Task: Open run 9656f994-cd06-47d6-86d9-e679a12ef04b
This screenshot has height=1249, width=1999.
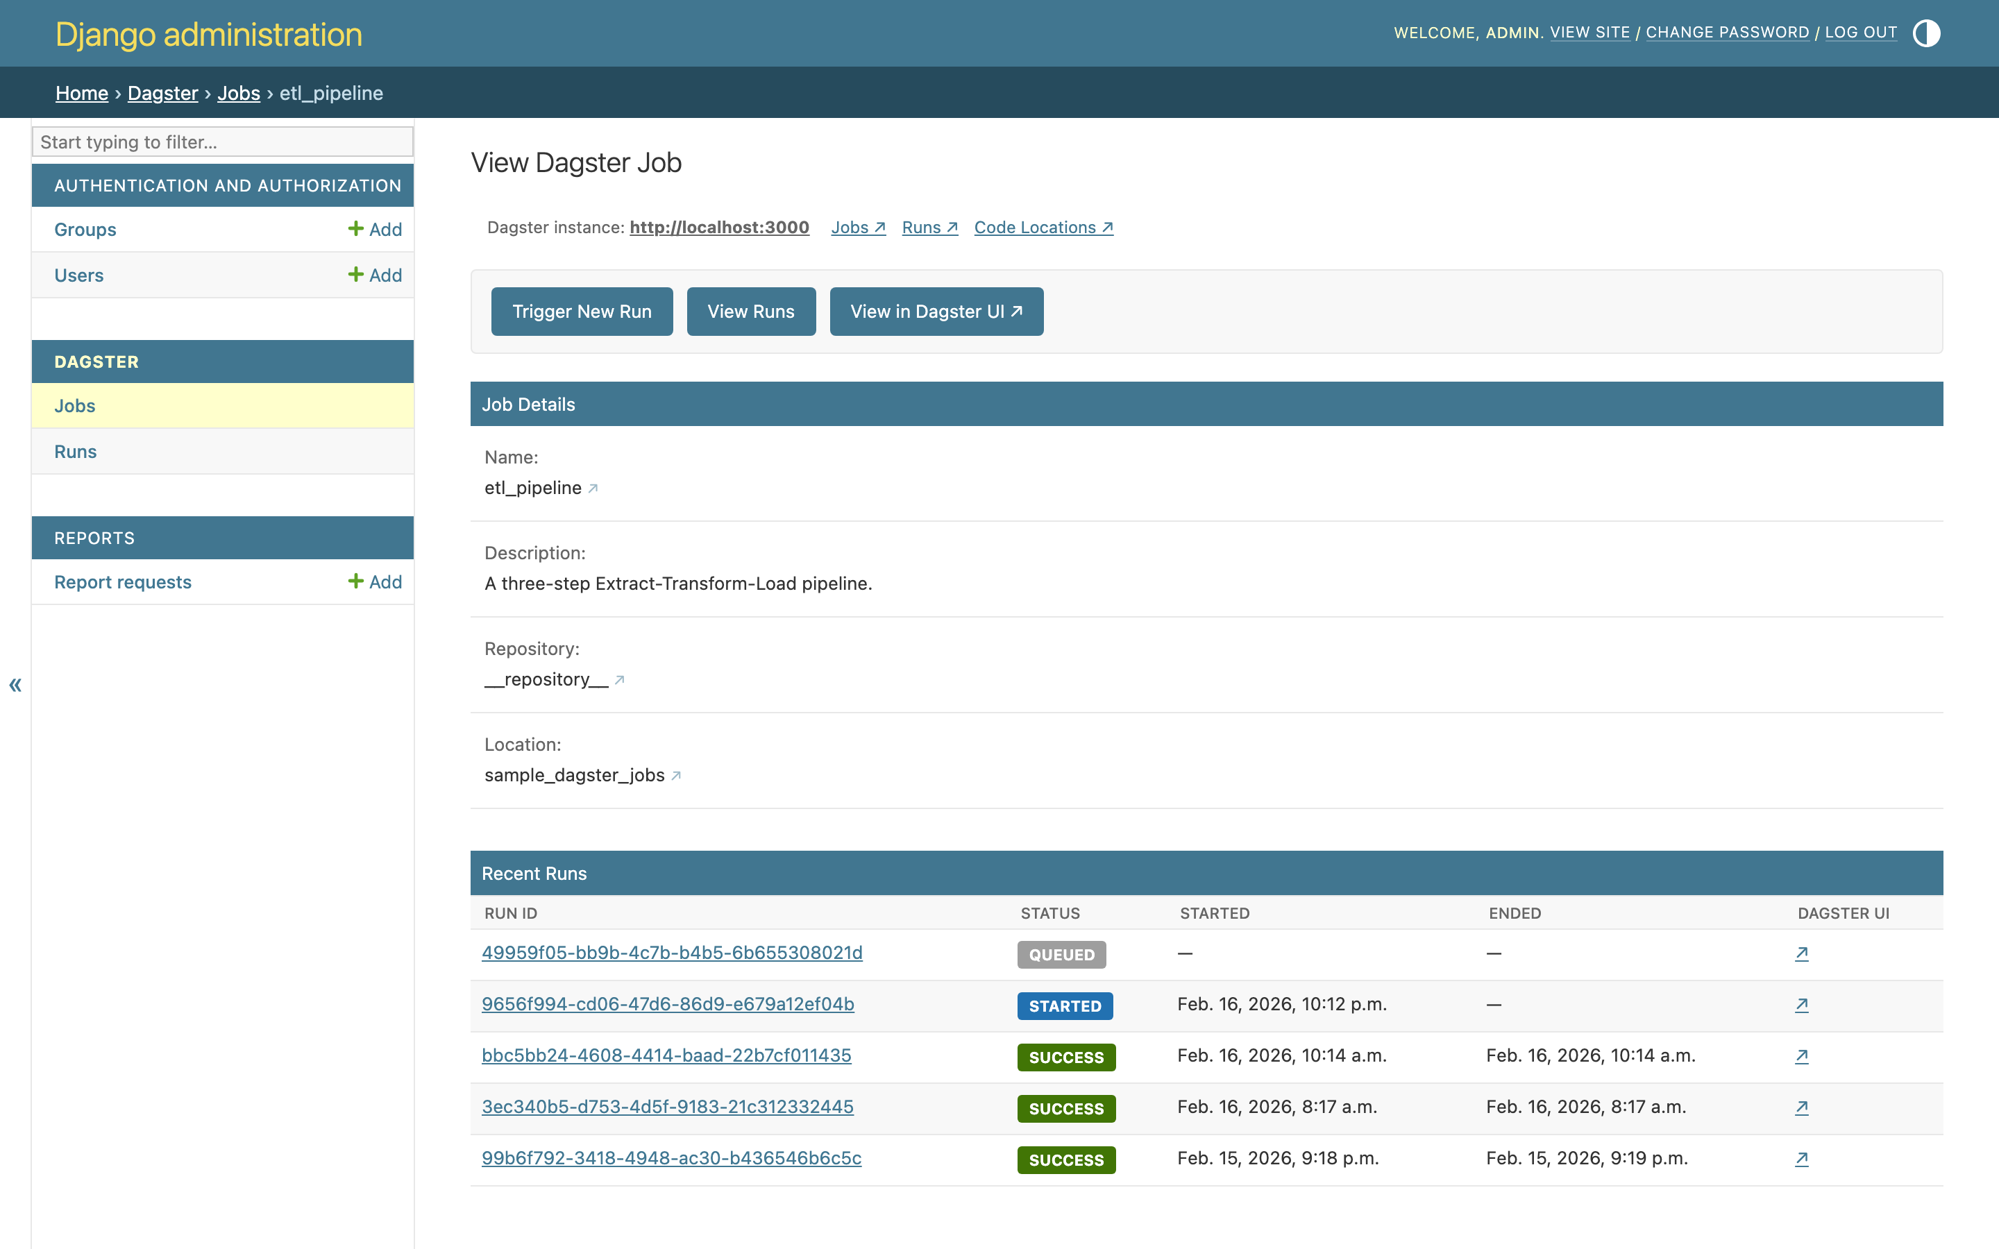Action: 668,1003
